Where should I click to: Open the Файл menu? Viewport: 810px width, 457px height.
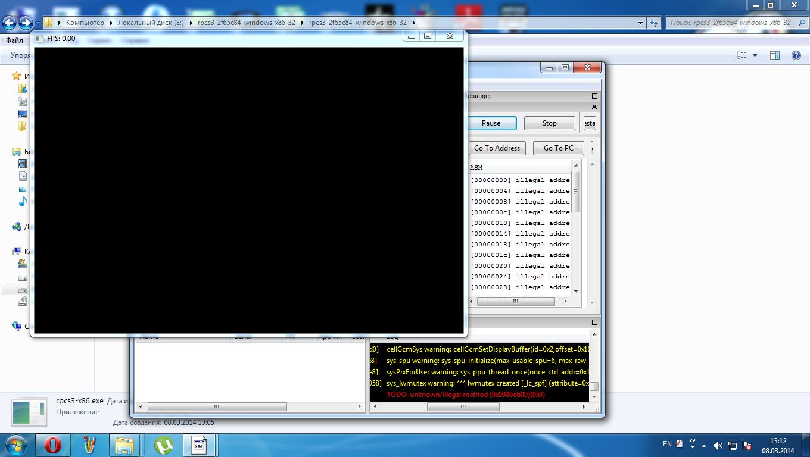(x=14, y=40)
